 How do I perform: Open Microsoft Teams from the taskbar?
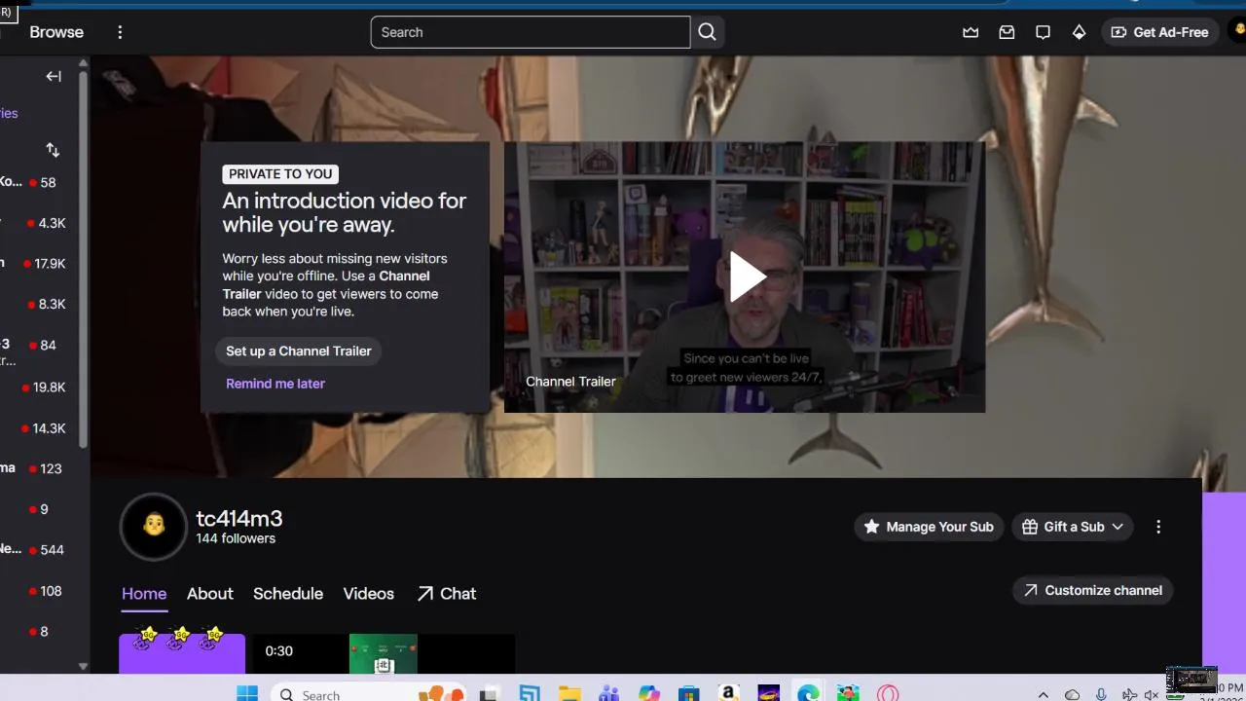609,694
